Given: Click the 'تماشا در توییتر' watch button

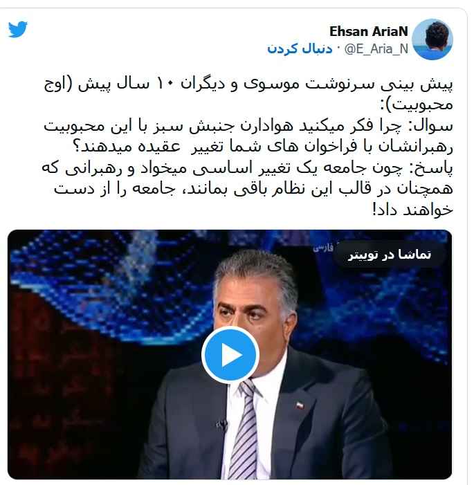Looking at the screenshot, I should tap(390, 255).
